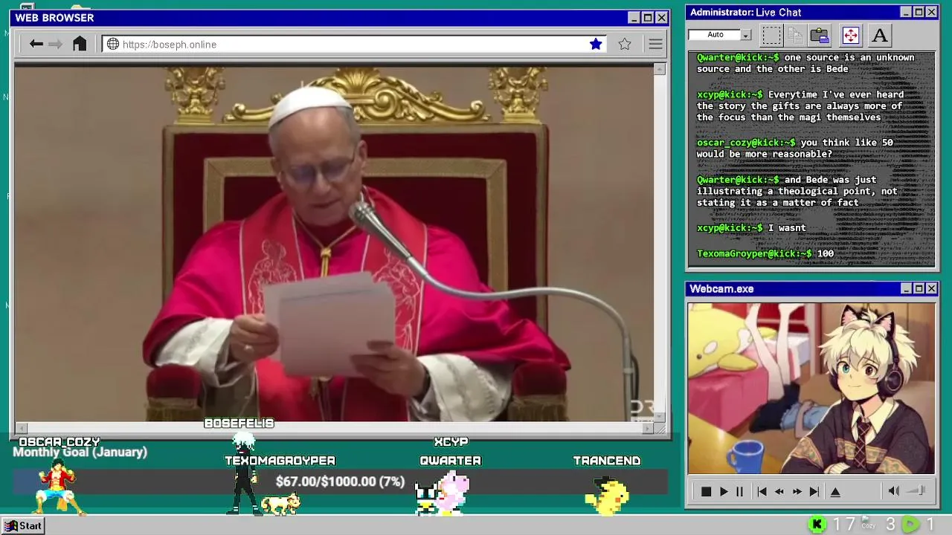The image size is (952, 535).
Task: Click the BOSEFELIS name label
Action: [x=239, y=424]
